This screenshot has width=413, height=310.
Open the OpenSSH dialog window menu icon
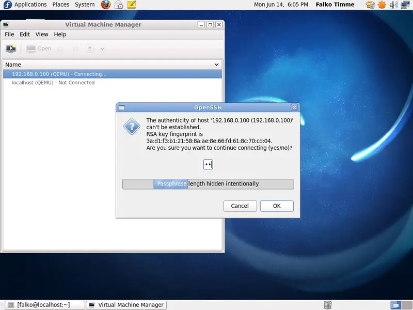coord(122,107)
